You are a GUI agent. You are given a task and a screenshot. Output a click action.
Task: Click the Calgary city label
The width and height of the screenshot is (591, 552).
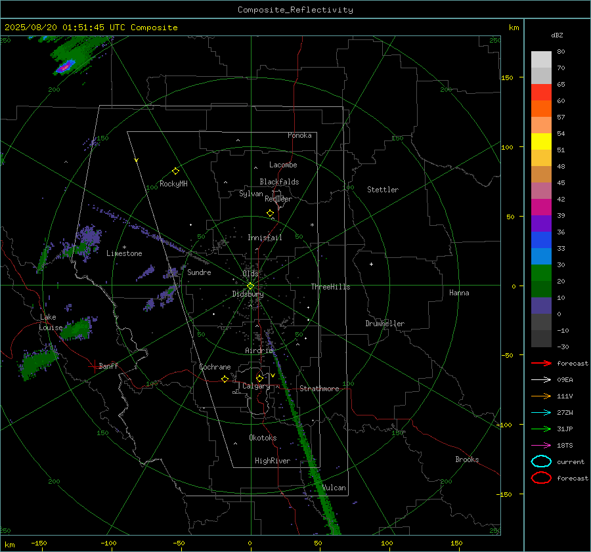click(x=256, y=386)
